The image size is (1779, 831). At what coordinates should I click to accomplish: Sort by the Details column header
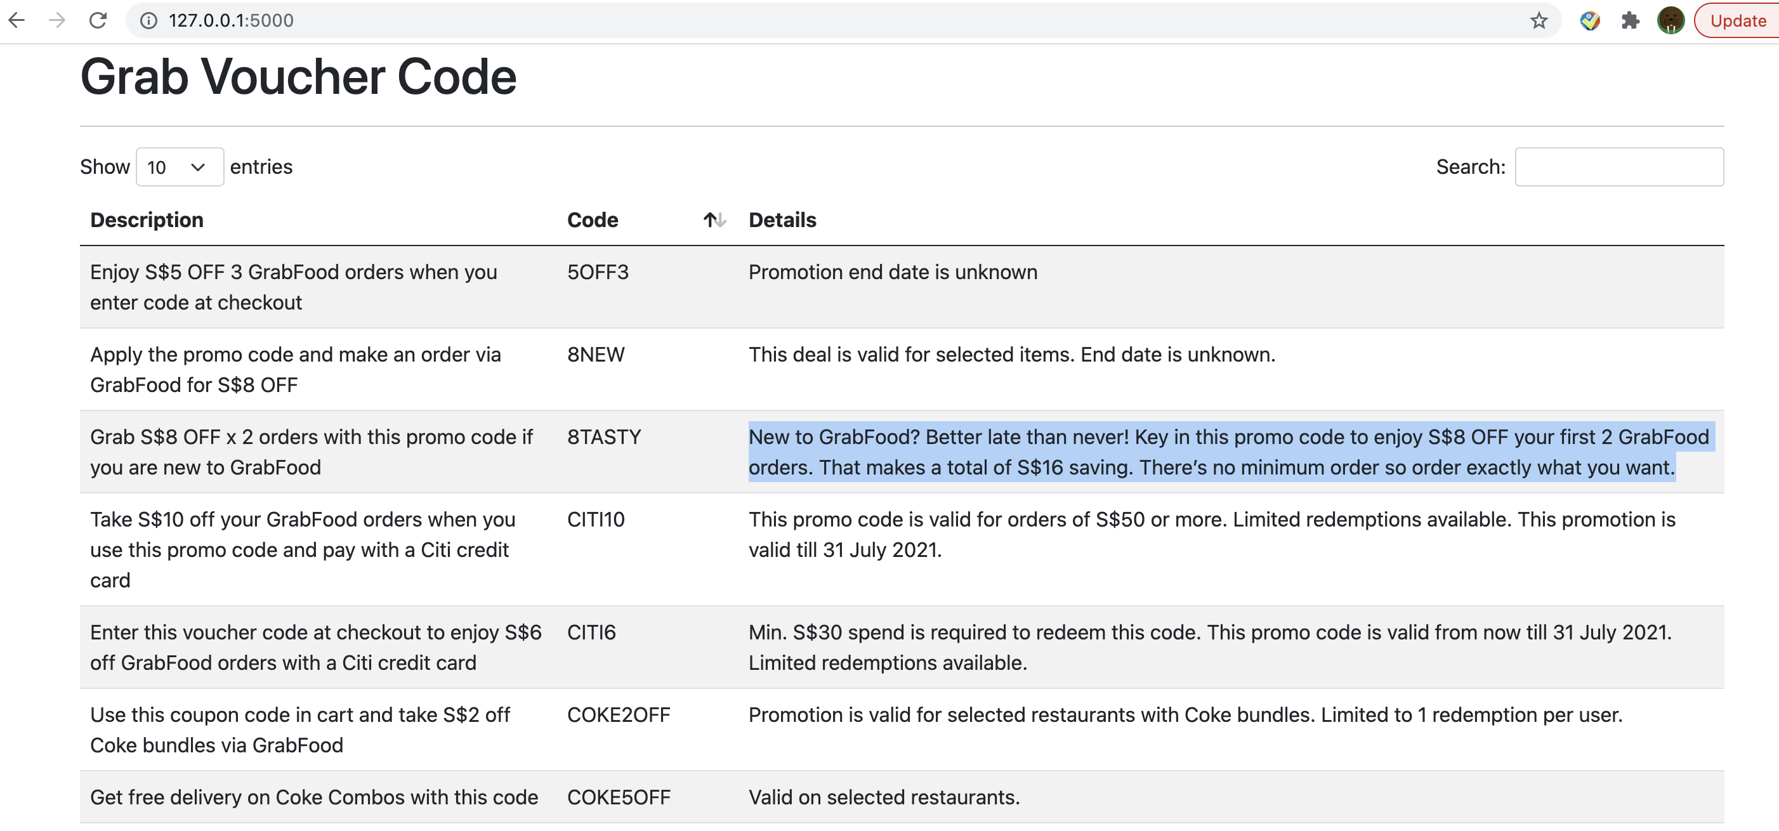click(782, 219)
